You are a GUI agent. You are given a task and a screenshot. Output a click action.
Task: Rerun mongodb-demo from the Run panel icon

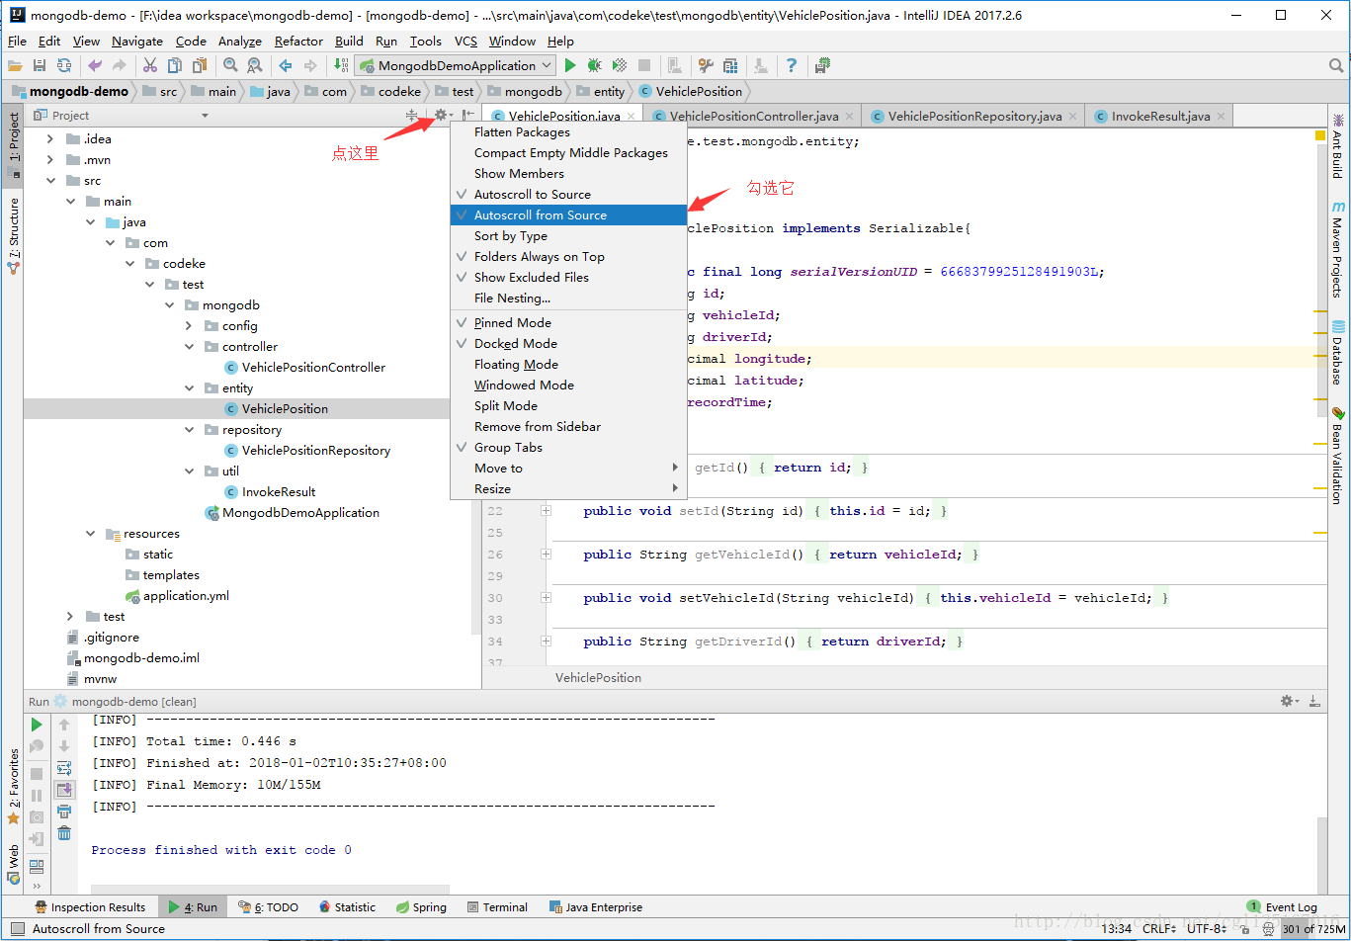(x=37, y=724)
